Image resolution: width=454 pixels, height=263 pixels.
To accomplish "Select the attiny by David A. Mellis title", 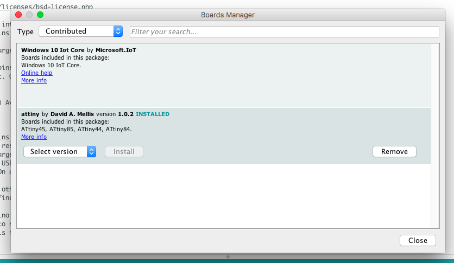I will click(x=58, y=114).
